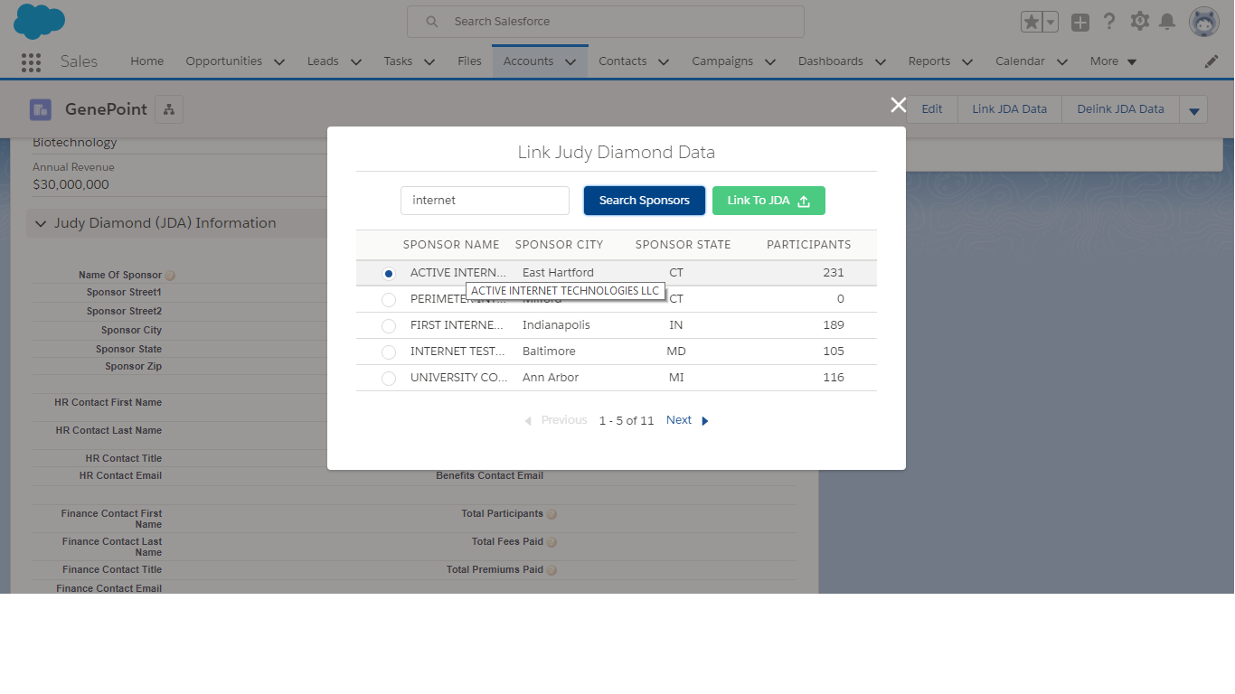Open the Help question mark icon
This screenshot has width=1235, height=694.
tap(1109, 22)
